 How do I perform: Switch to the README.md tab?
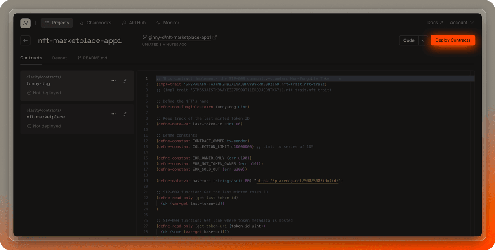coord(92,58)
